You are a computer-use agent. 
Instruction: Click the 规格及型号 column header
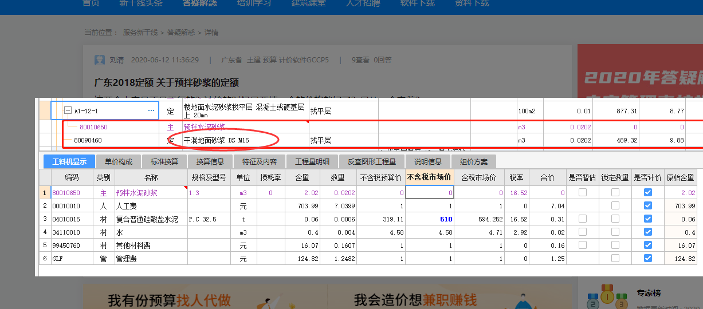click(x=209, y=177)
